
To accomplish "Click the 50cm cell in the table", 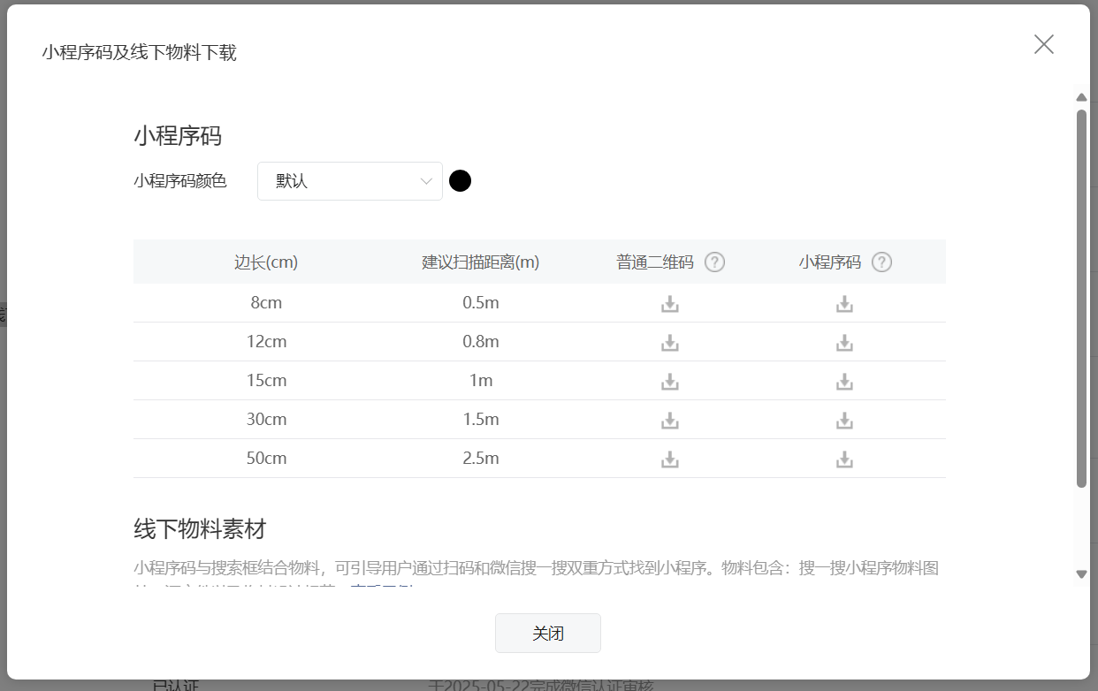I will tap(266, 459).
